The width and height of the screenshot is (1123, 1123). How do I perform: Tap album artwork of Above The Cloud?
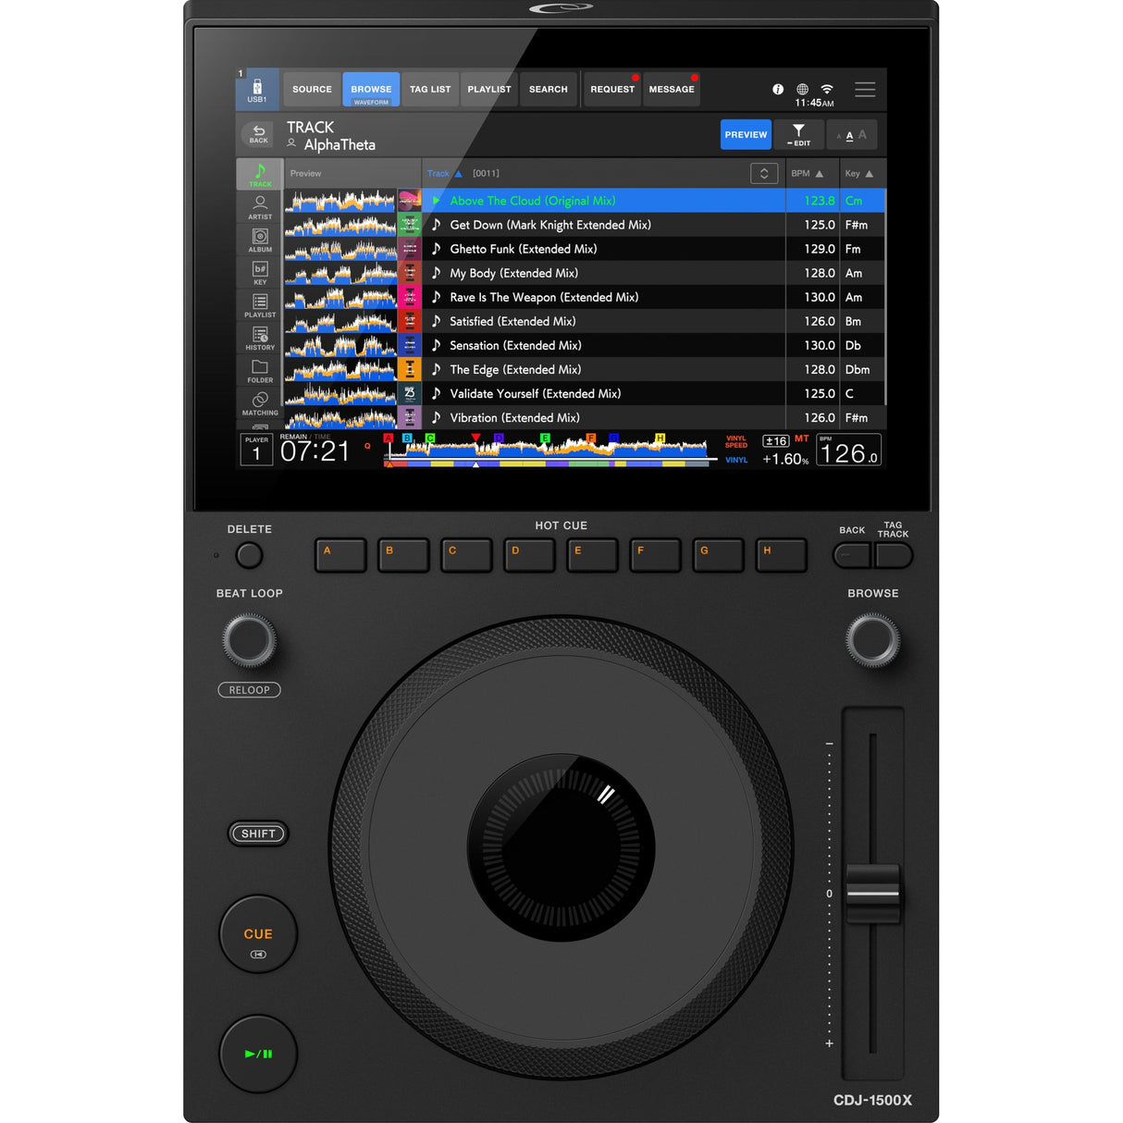click(x=410, y=201)
